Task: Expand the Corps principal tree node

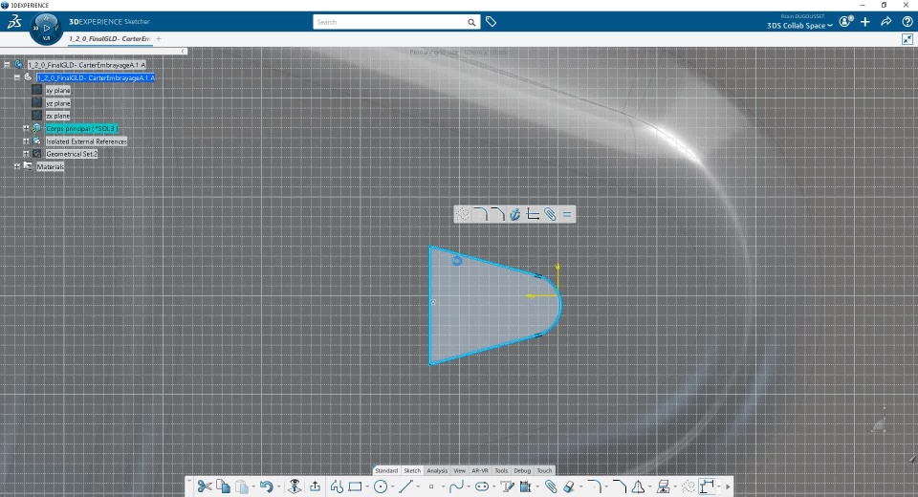Action: pyautogui.click(x=26, y=128)
